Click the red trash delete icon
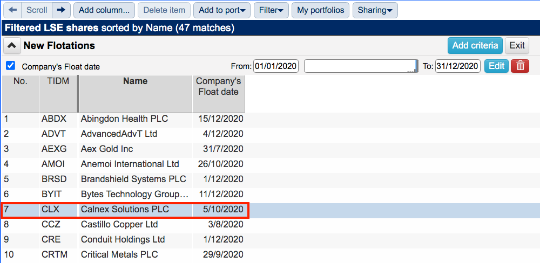 pos(520,66)
